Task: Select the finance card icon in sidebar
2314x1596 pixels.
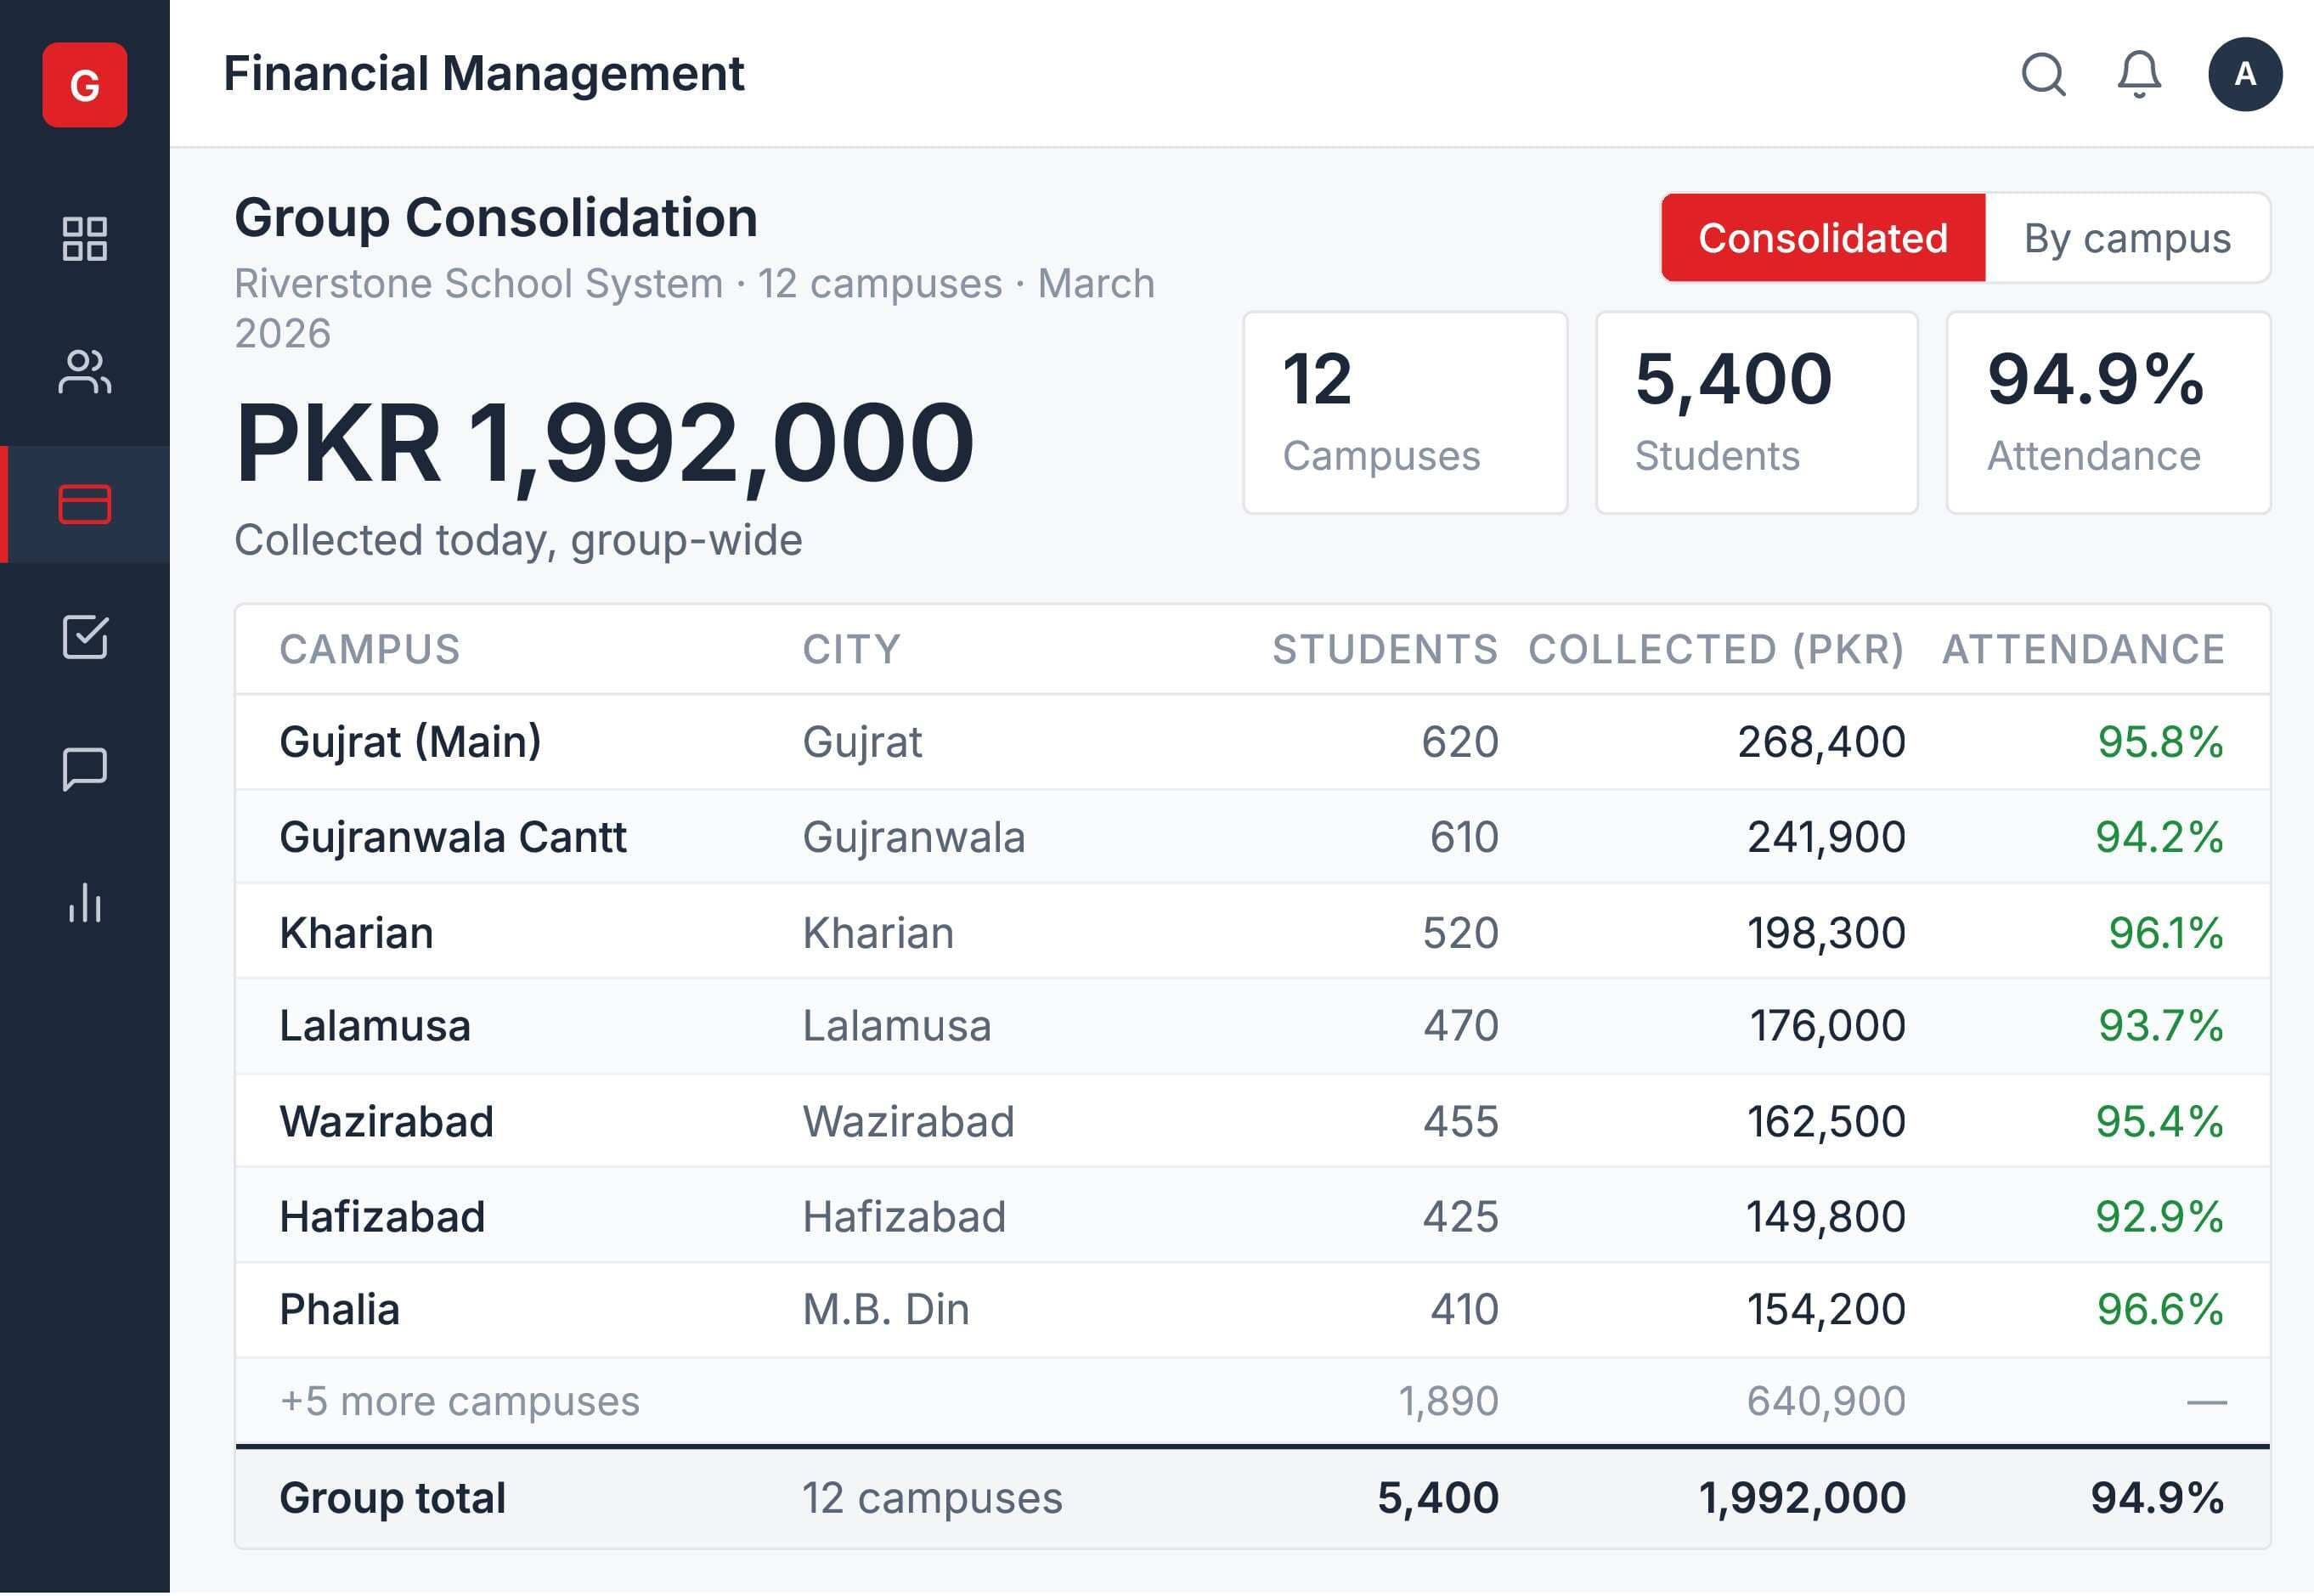Action: (x=84, y=504)
